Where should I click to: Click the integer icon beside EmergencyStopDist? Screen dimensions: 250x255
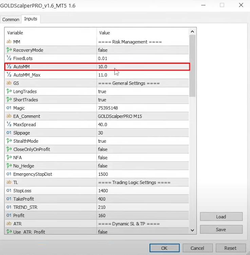coord(9,174)
